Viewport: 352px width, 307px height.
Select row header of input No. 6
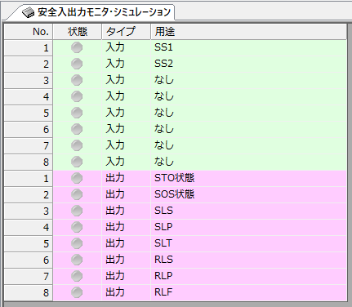click(29, 129)
